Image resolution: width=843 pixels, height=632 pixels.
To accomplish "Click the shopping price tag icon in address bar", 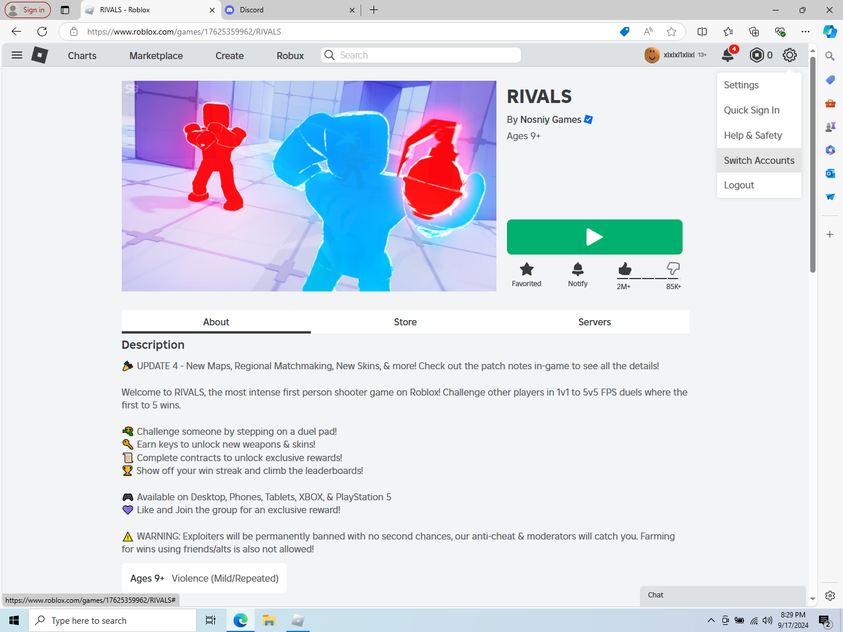I will pyautogui.click(x=625, y=32).
